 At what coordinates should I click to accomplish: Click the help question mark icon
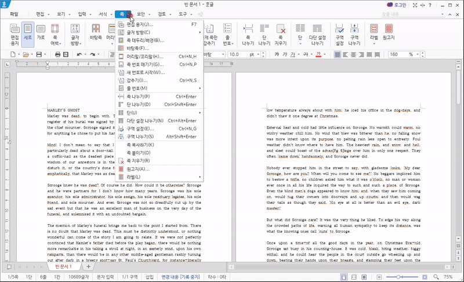(430, 5)
